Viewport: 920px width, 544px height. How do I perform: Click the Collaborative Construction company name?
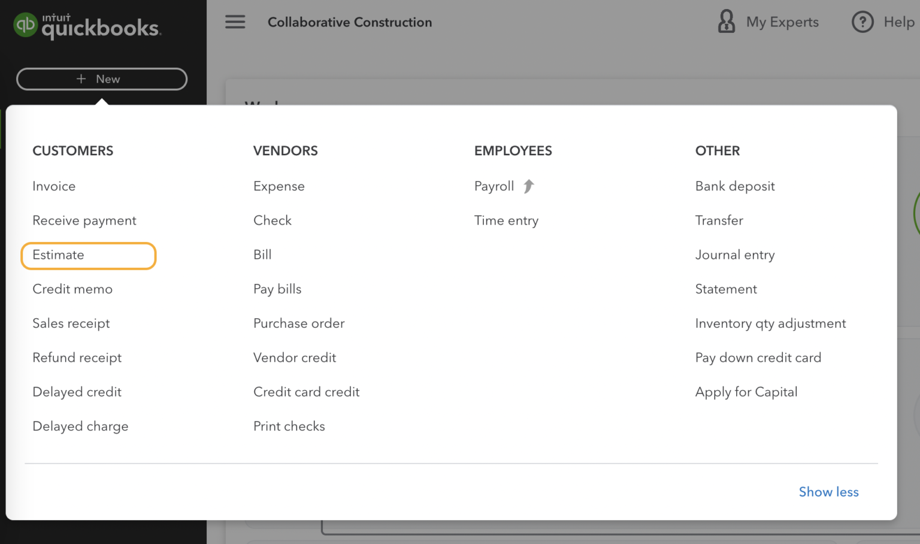pos(350,22)
